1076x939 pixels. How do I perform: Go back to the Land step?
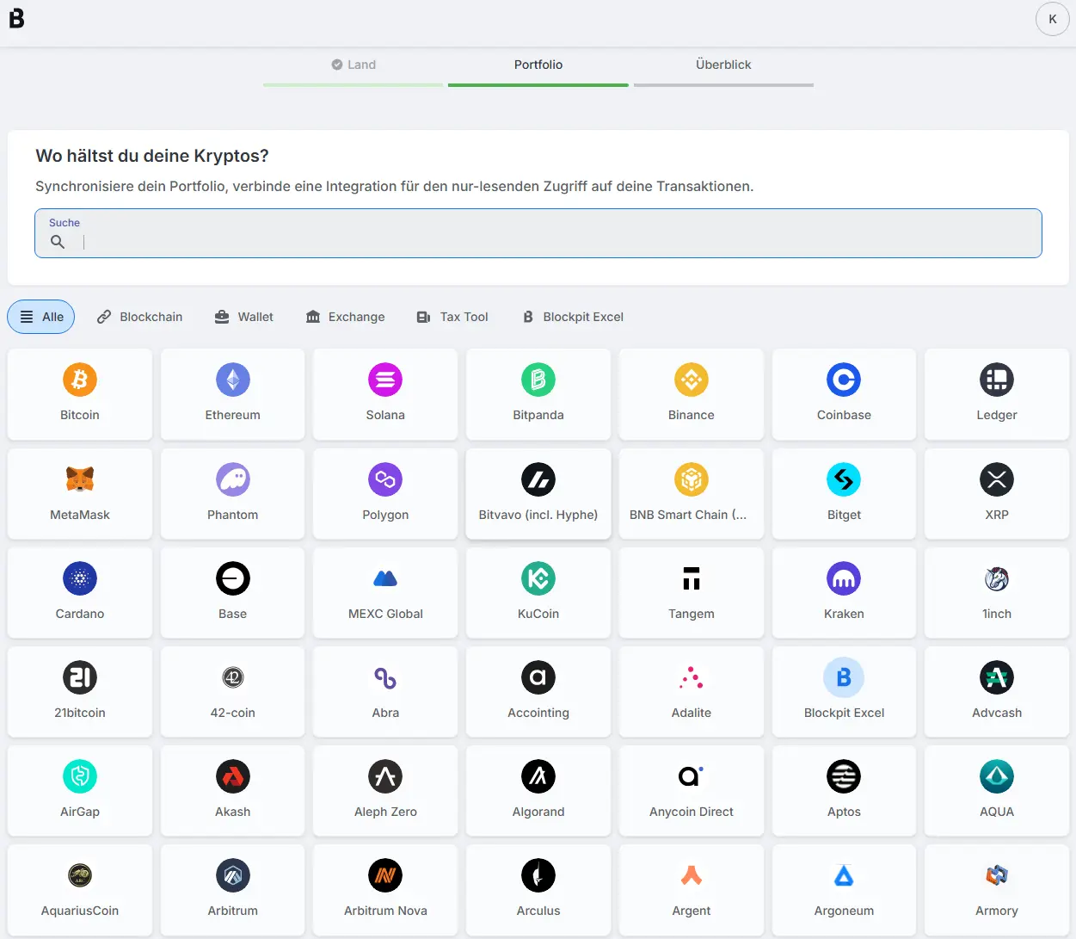coord(354,65)
